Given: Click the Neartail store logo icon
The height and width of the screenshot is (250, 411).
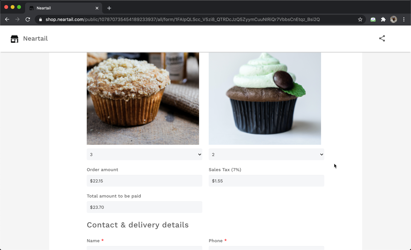Looking at the screenshot, I should (x=14, y=39).
